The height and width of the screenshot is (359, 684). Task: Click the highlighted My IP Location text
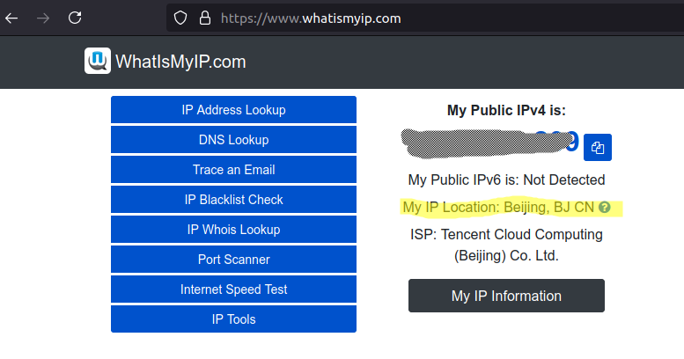(x=499, y=208)
